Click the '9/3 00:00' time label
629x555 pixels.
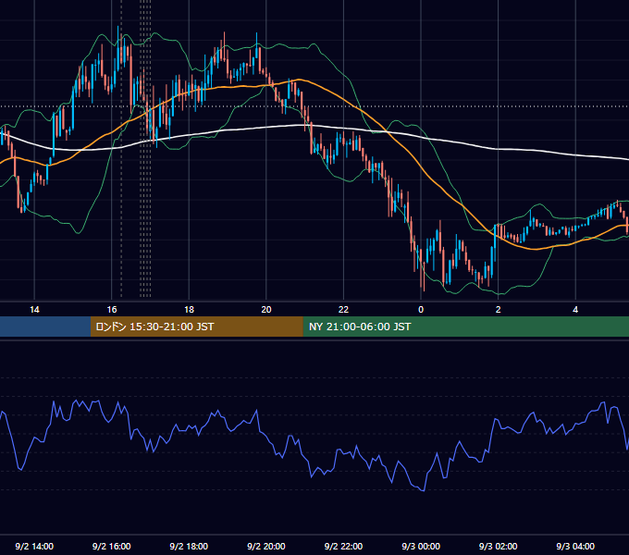[421, 547]
